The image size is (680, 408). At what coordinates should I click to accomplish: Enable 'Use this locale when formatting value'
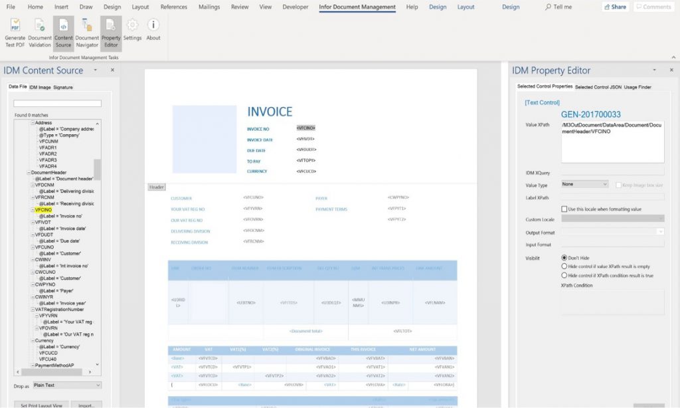564,209
